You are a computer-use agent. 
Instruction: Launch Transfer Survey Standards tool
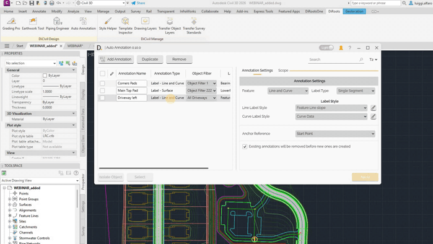[194, 25]
